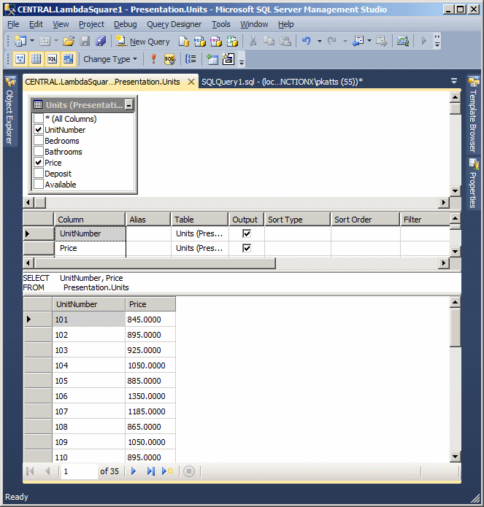Open the Activity Monitor icon
Image resolution: width=484 pixels, height=507 pixels.
[x=403, y=41]
